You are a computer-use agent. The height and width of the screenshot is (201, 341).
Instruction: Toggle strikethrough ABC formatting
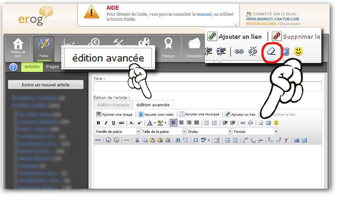pyautogui.click(x=121, y=123)
